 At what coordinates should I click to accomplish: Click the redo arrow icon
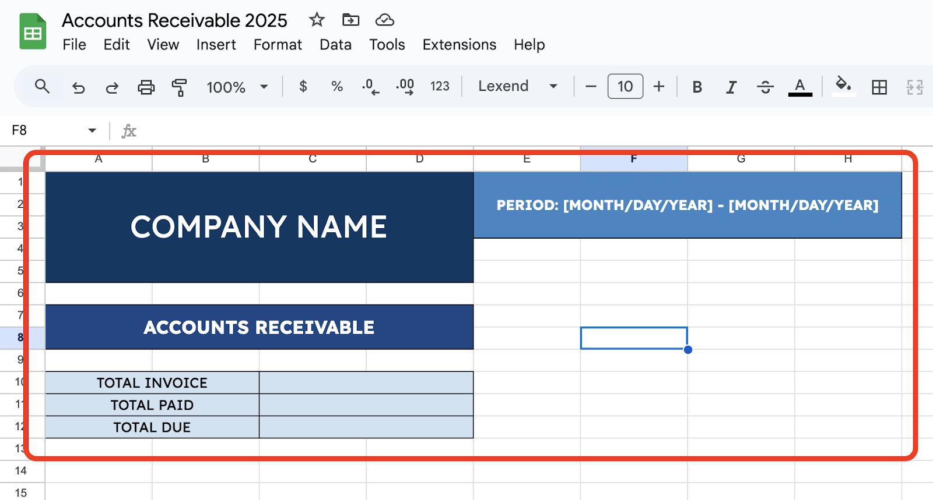[x=112, y=87]
